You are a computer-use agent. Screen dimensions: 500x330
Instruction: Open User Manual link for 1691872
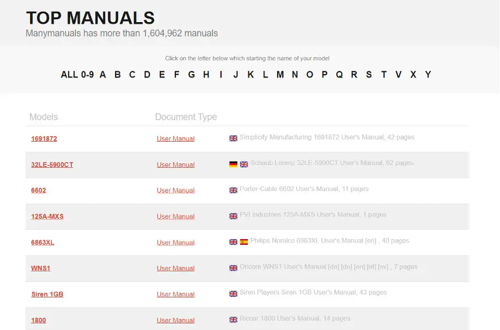coord(176,138)
